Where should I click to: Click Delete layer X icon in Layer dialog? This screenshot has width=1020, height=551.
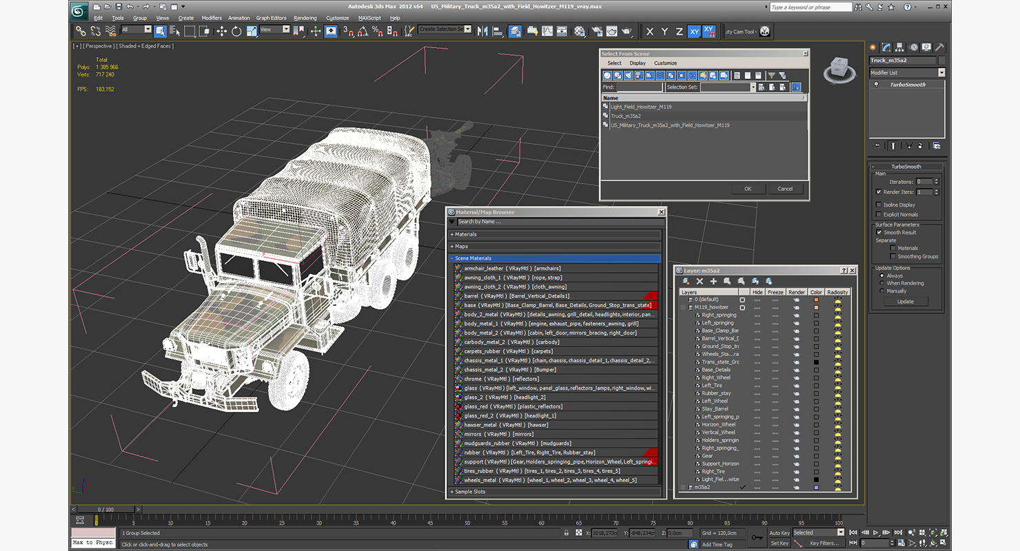click(700, 281)
